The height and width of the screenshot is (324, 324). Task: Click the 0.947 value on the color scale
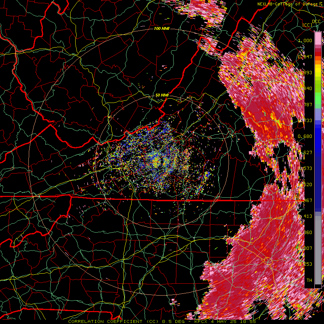[x=305, y=57]
